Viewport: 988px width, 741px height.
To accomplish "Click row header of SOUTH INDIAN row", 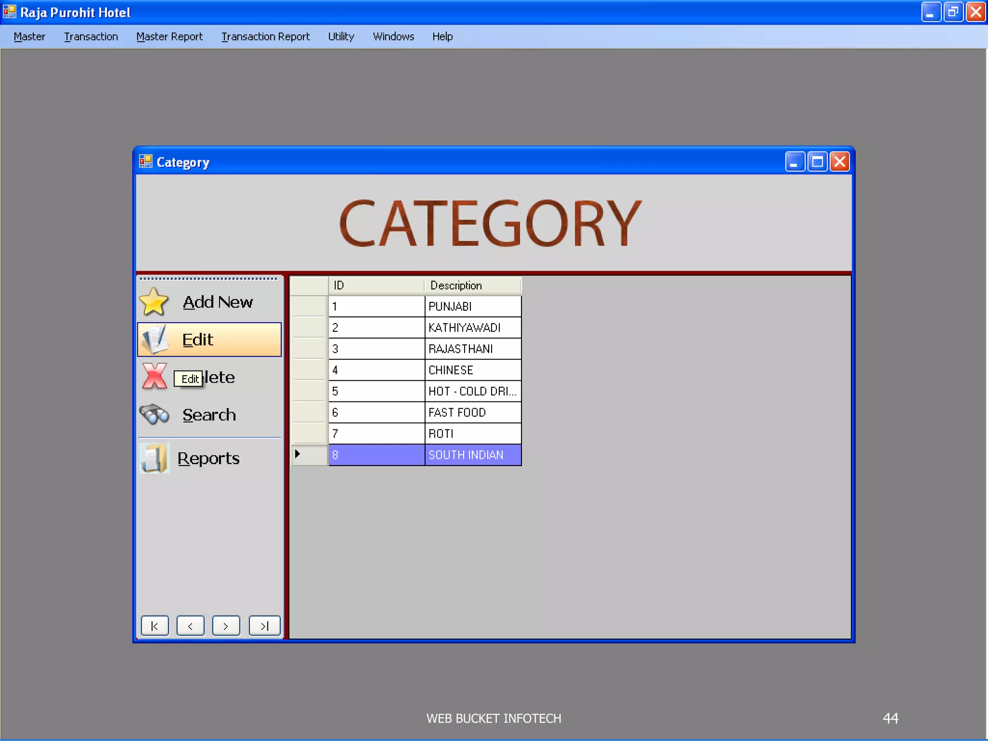I will pyautogui.click(x=309, y=455).
